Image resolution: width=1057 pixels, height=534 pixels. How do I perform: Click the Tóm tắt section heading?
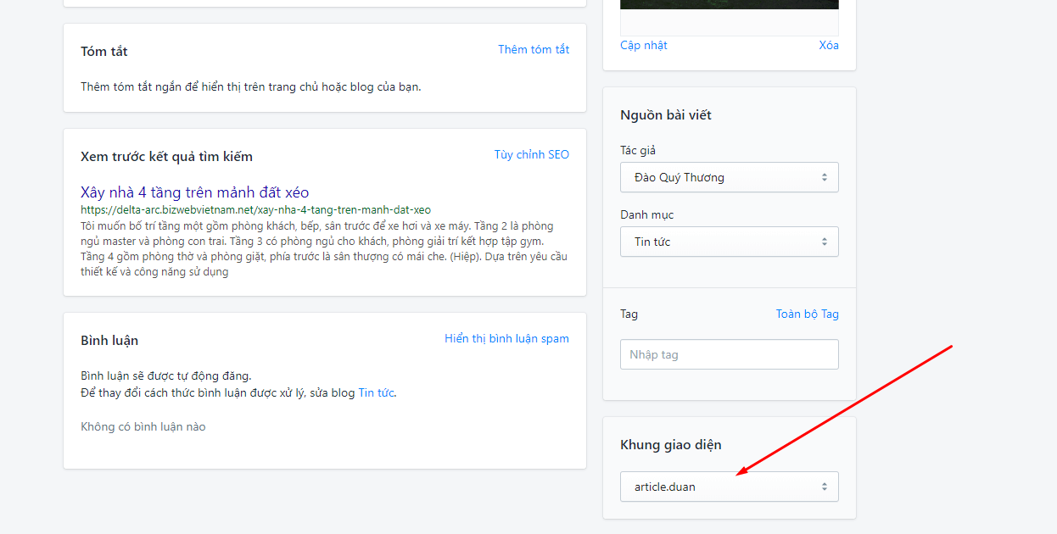[x=104, y=51]
